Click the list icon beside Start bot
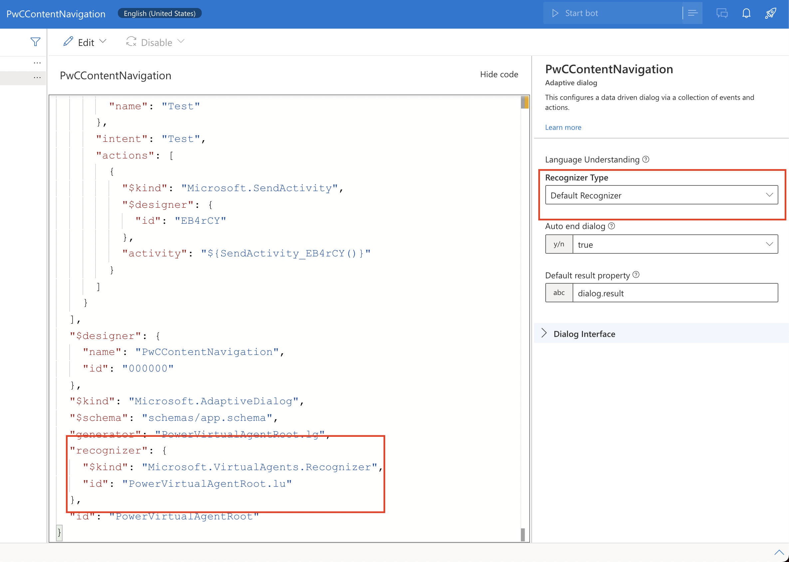This screenshot has height=562, width=789. coord(692,13)
